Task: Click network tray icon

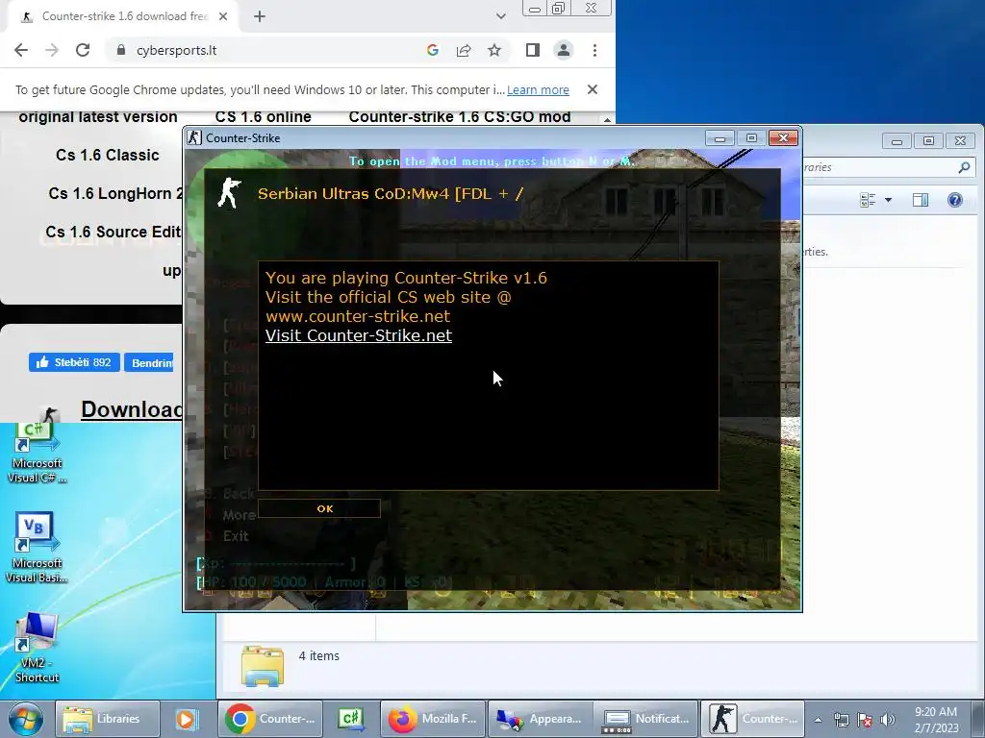Action: point(841,720)
